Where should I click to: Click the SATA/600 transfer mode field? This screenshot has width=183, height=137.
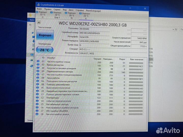click(x=94, y=41)
